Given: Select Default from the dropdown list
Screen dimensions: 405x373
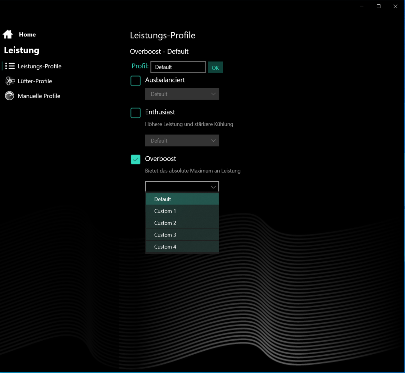Looking at the screenshot, I should coord(182,199).
